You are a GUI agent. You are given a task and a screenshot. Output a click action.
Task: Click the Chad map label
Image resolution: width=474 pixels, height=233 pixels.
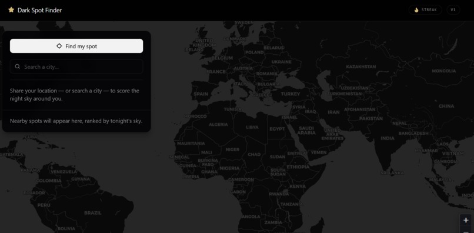[254, 154]
